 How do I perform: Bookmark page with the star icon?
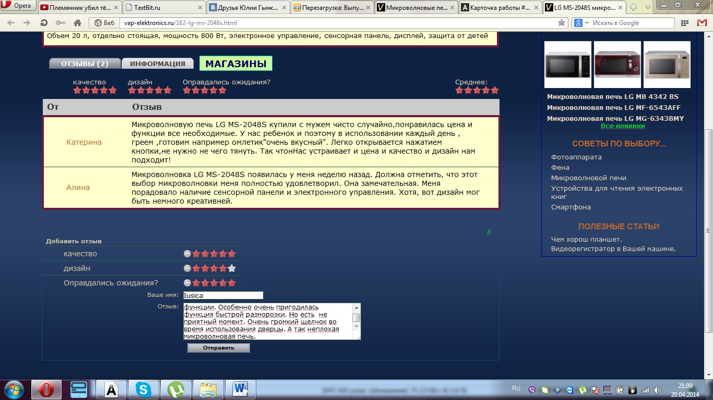(x=562, y=23)
